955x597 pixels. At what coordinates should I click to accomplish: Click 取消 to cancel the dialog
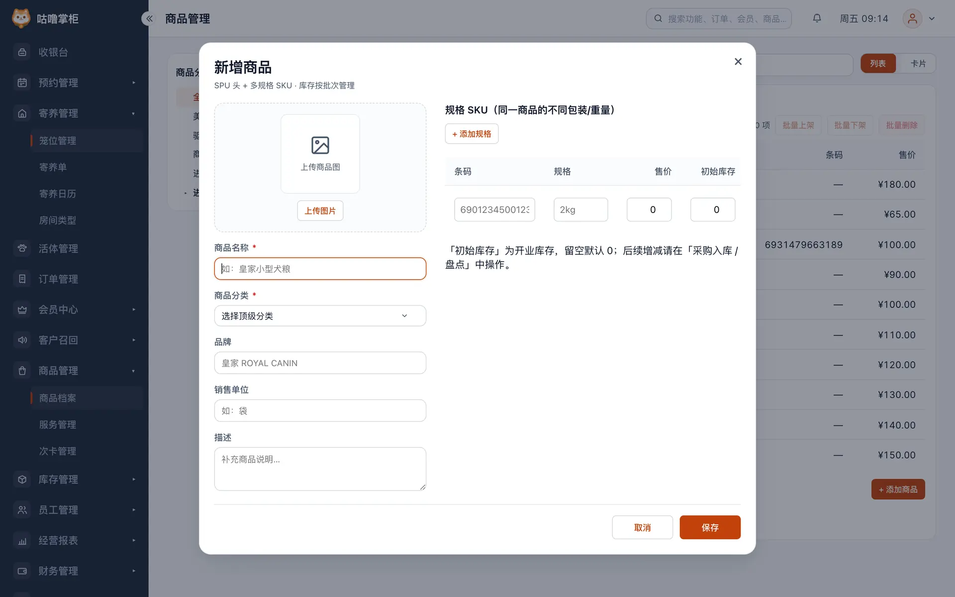[642, 527]
